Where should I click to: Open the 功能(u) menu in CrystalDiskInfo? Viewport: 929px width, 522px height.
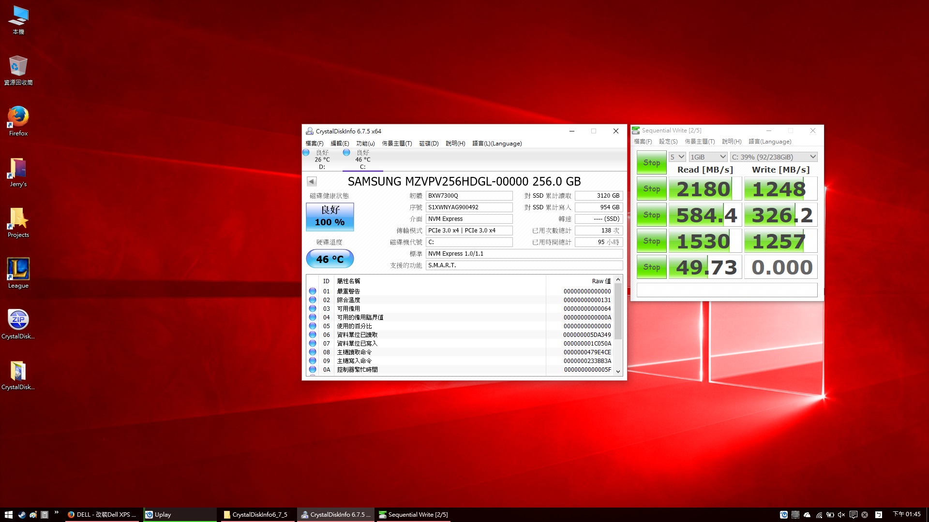click(365, 144)
